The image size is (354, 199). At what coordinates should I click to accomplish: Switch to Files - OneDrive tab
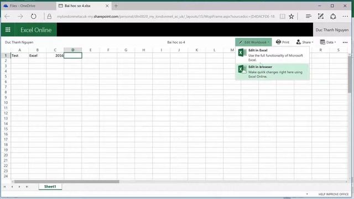28,6
